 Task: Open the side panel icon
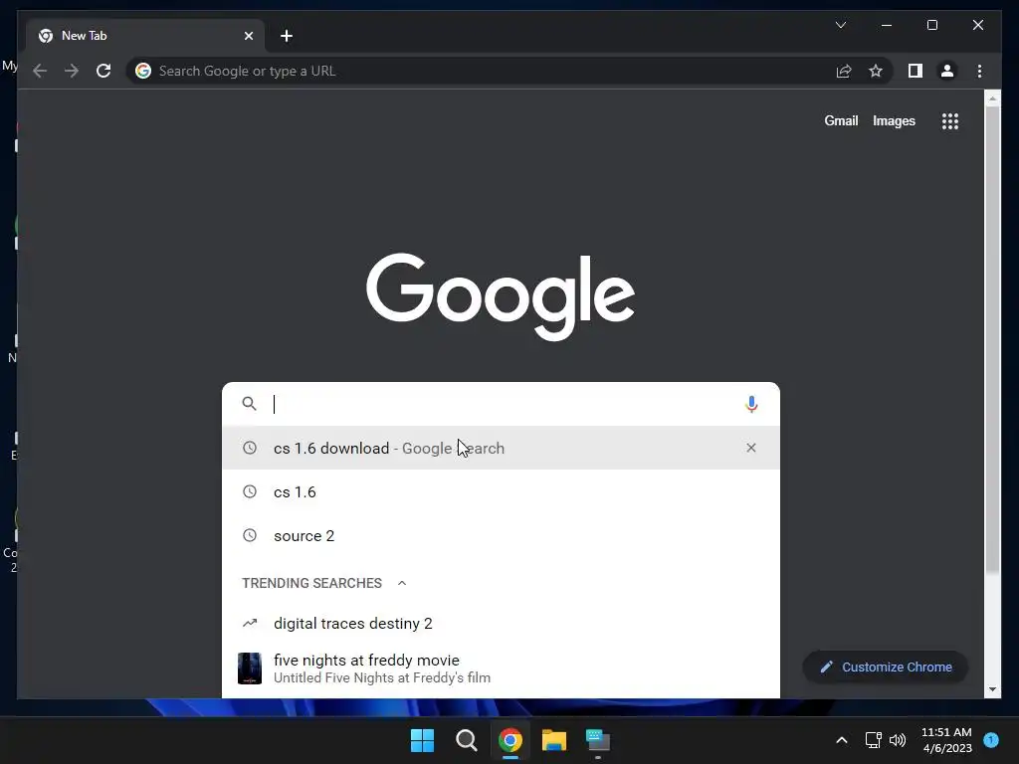click(916, 71)
